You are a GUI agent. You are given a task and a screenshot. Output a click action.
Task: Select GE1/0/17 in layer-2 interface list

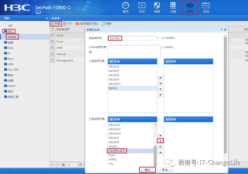(132, 84)
